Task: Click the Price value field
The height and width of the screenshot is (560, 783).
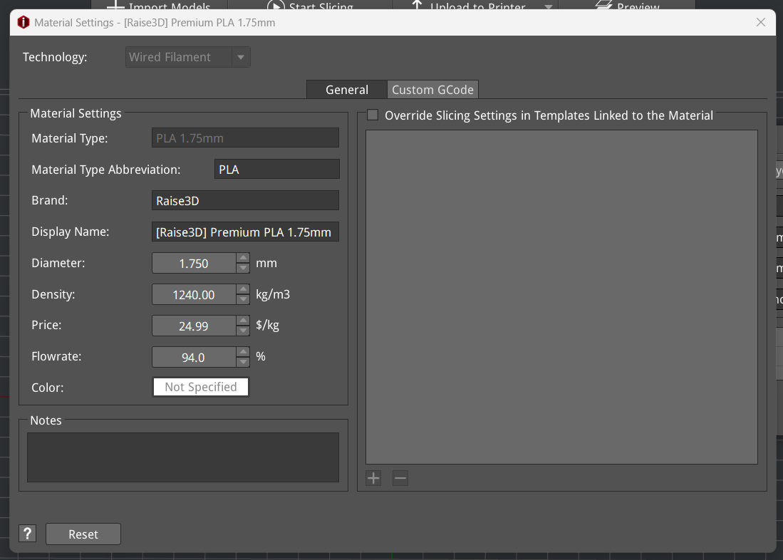Action: [x=194, y=326]
